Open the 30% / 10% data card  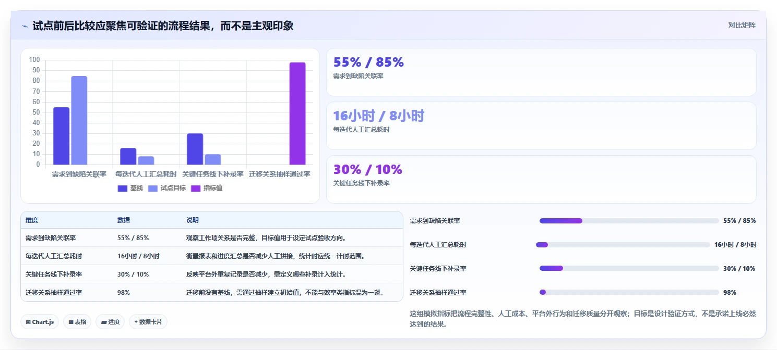[x=541, y=179]
